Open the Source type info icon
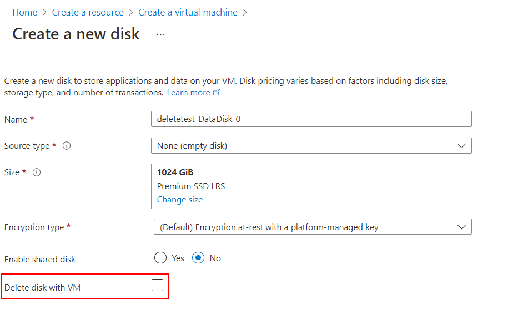 (67, 146)
